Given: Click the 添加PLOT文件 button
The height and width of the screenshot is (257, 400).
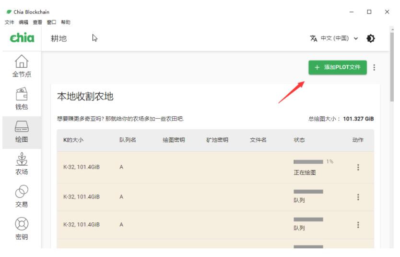Looking at the screenshot, I should [337, 68].
